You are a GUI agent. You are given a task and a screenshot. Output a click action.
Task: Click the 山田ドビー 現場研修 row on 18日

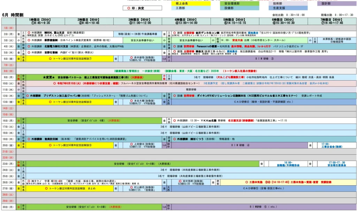point(191,133)
